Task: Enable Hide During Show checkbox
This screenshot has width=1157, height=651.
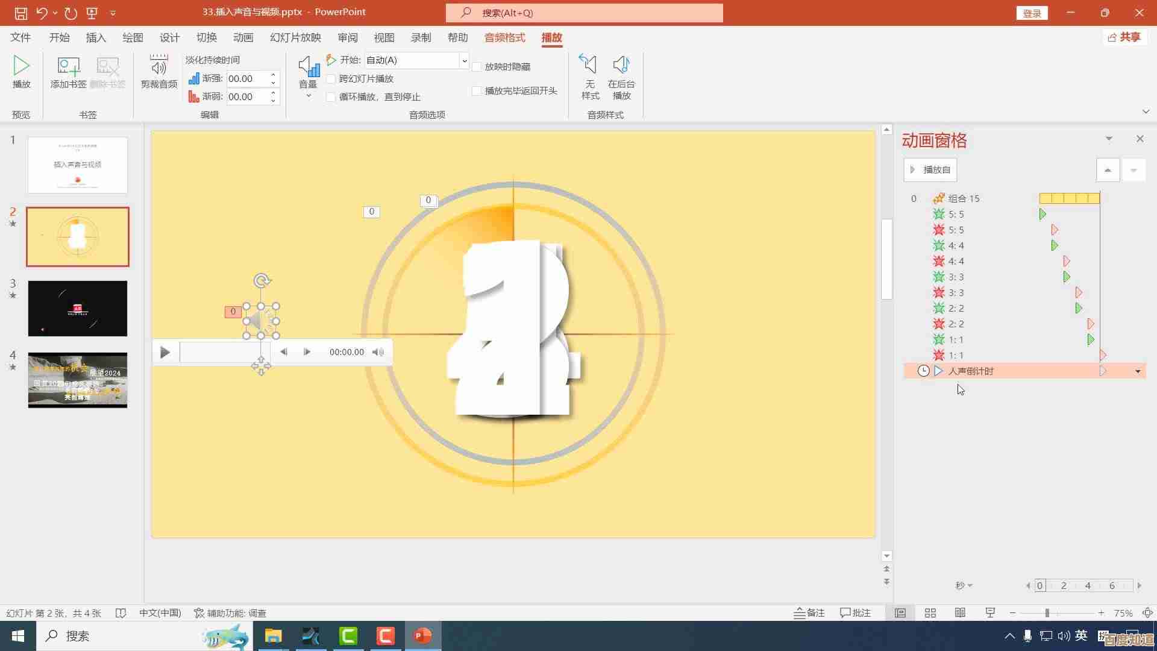Action: click(x=477, y=67)
